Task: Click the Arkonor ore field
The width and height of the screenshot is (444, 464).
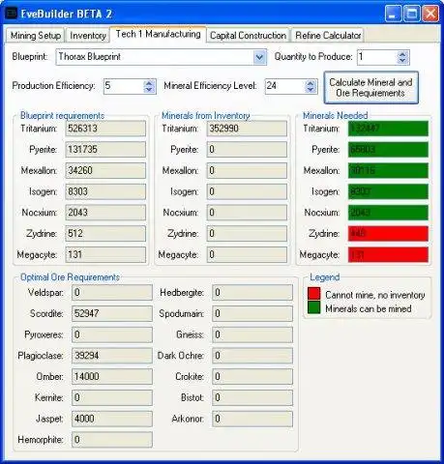Action: pos(252,419)
